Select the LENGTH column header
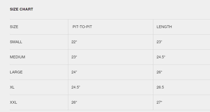 coord(164,27)
